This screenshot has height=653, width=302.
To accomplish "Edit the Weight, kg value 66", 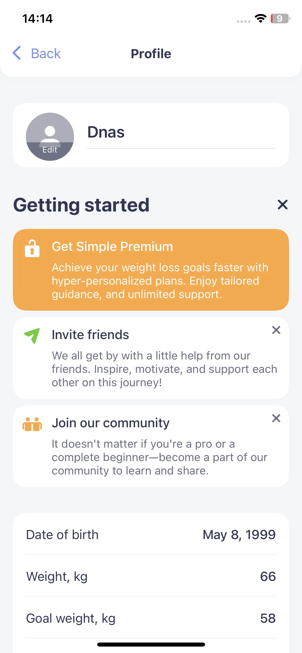I will (x=268, y=576).
